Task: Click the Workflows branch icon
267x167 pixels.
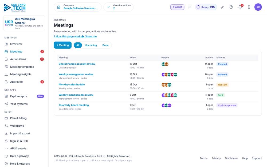Action: point(6,126)
